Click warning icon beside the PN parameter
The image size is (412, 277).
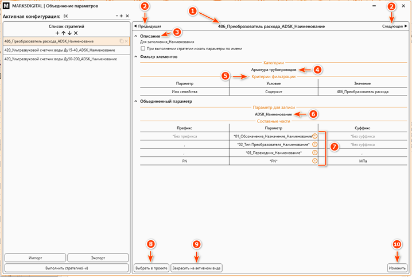tap(315, 161)
